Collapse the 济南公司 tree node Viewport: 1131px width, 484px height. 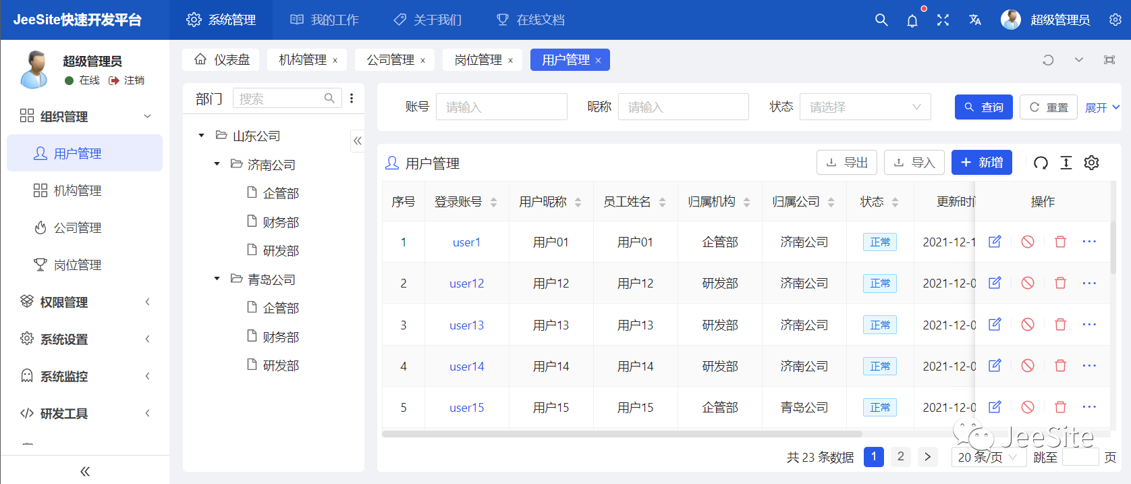(x=217, y=164)
